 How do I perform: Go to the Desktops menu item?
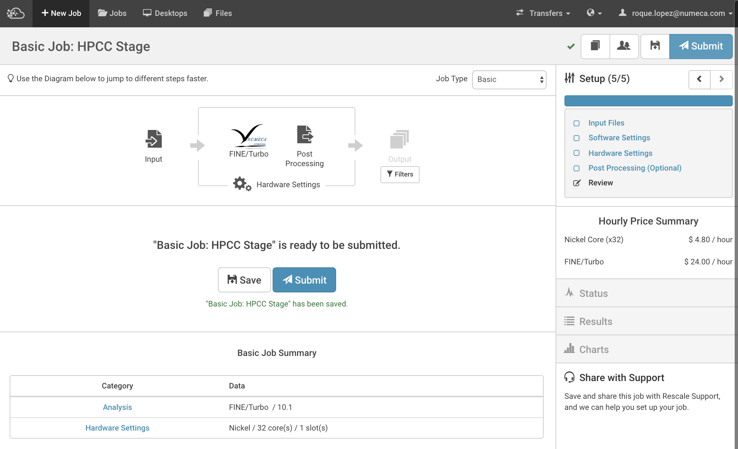coord(165,13)
